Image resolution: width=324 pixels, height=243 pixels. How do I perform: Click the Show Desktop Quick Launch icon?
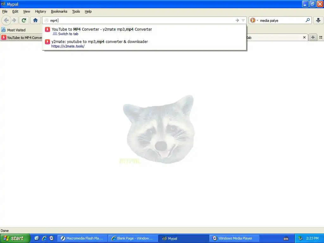click(x=37, y=238)
